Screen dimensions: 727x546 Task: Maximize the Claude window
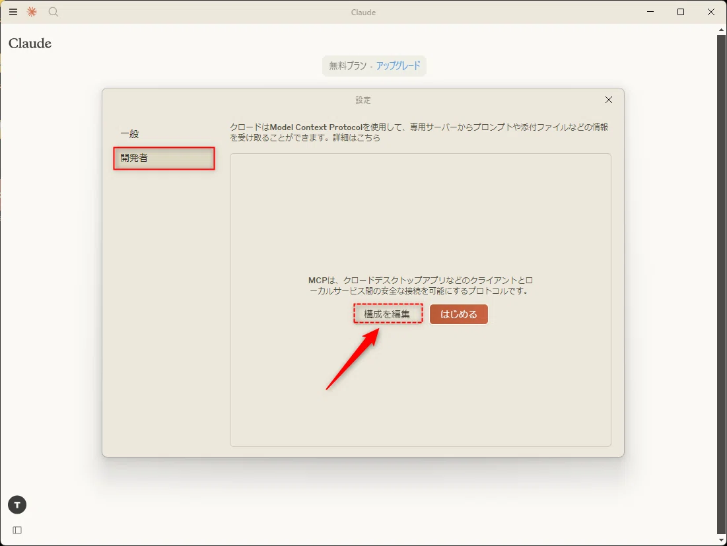681,12
